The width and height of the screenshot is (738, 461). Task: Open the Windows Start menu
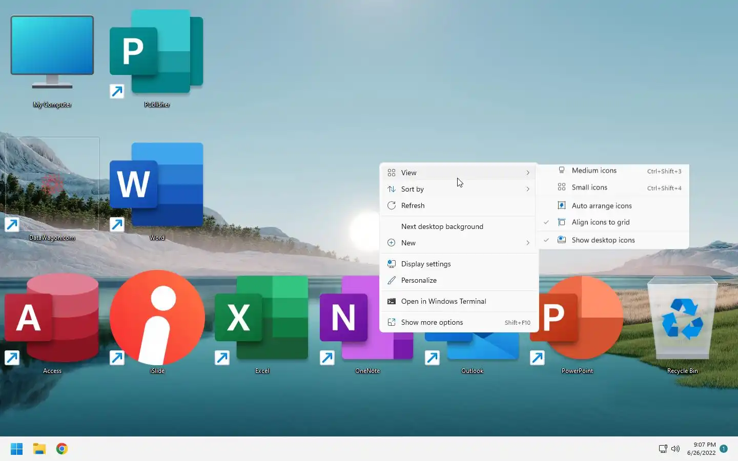[16, 449]
